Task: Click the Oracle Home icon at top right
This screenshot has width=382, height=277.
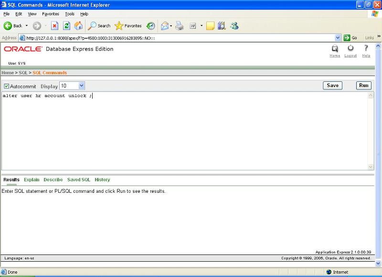Action: tap(335, 48)
